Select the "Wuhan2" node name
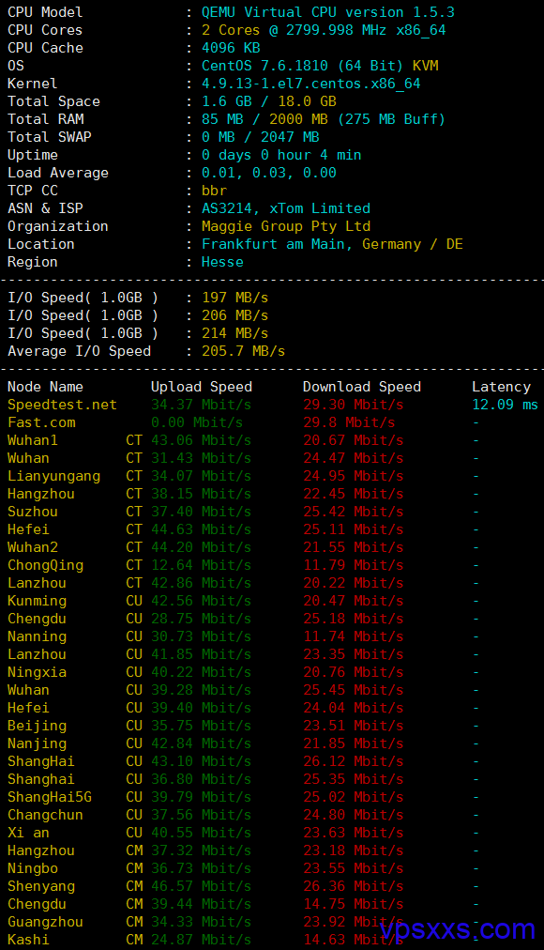The width and height of the screenshot is (544, 950). [33, 547]
